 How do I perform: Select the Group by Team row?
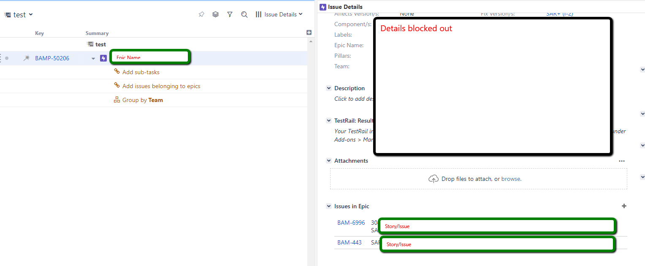point(154,100)
